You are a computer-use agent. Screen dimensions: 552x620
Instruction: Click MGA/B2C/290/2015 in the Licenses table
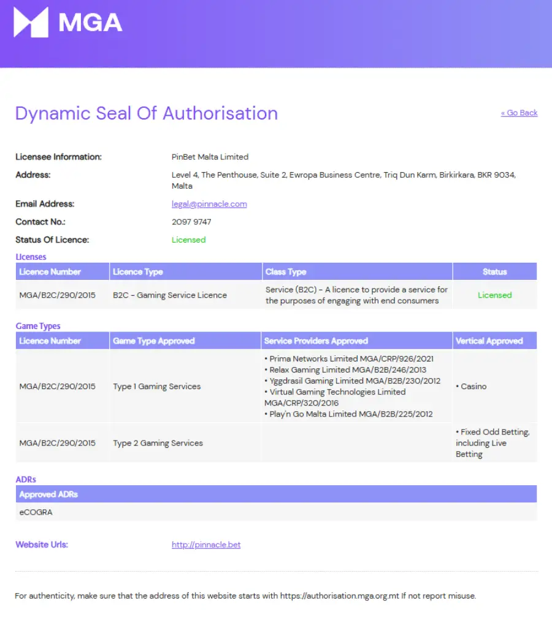58,295
